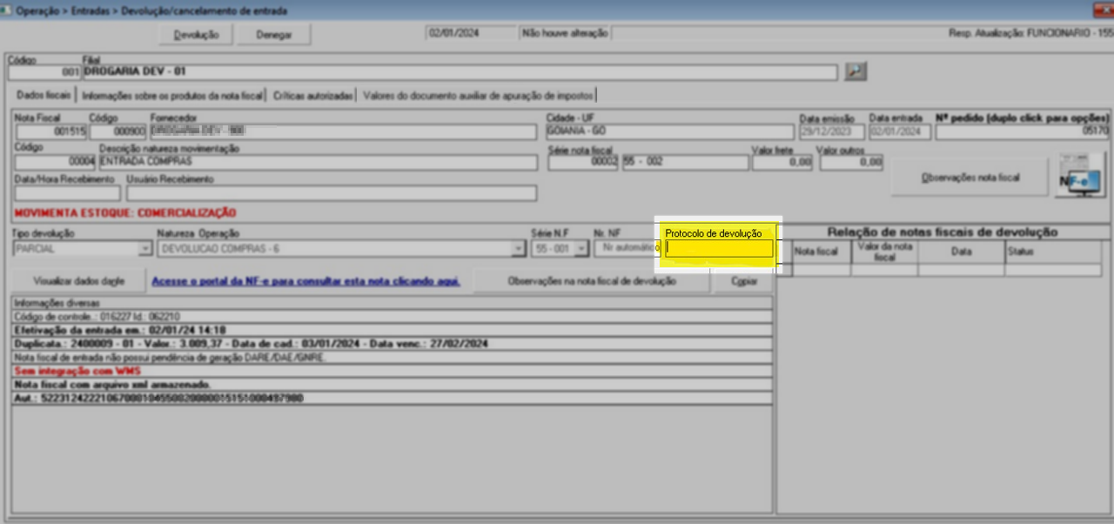Click the Valor frete field

point(782,162)
